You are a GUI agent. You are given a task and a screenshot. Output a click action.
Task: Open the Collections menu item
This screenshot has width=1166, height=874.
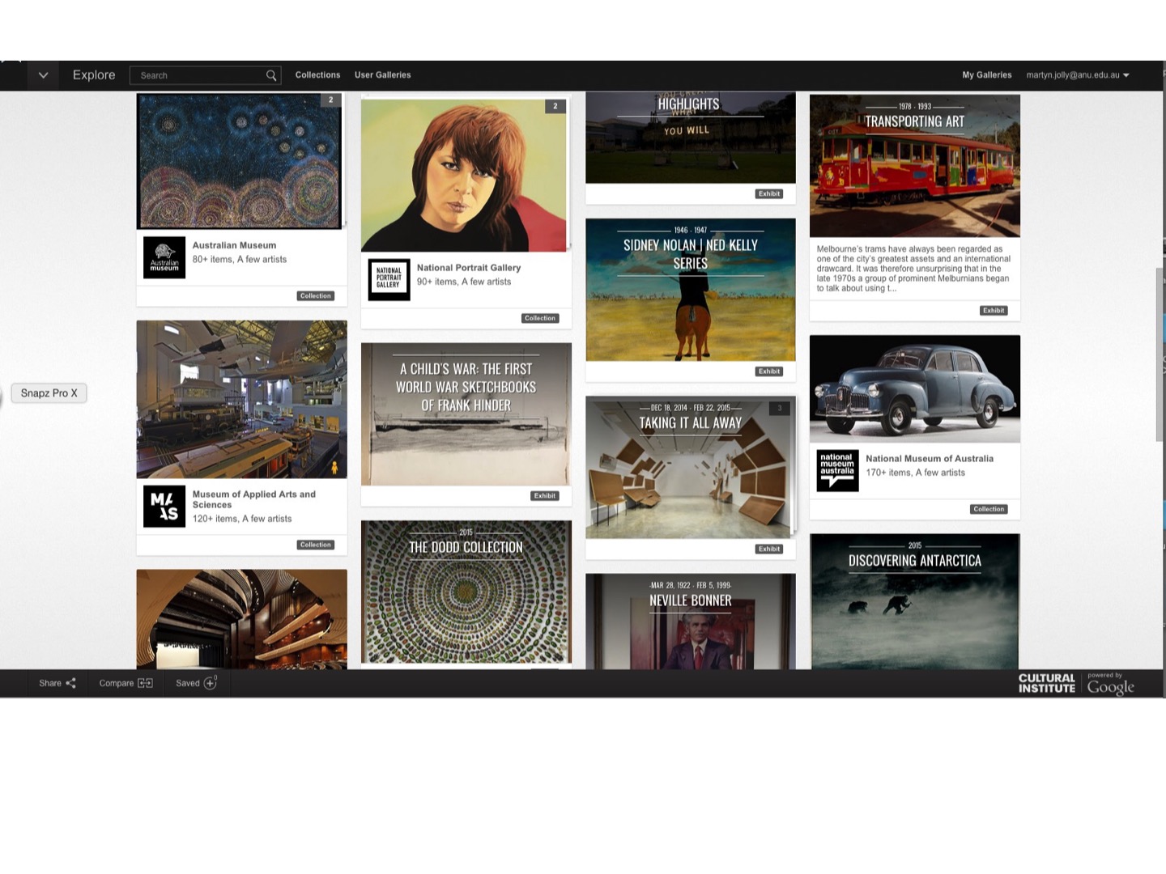click(x=317, y=75)
